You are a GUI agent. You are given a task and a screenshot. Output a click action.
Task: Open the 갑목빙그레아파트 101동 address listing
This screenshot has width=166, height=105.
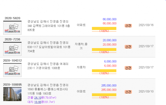(49, 26)
